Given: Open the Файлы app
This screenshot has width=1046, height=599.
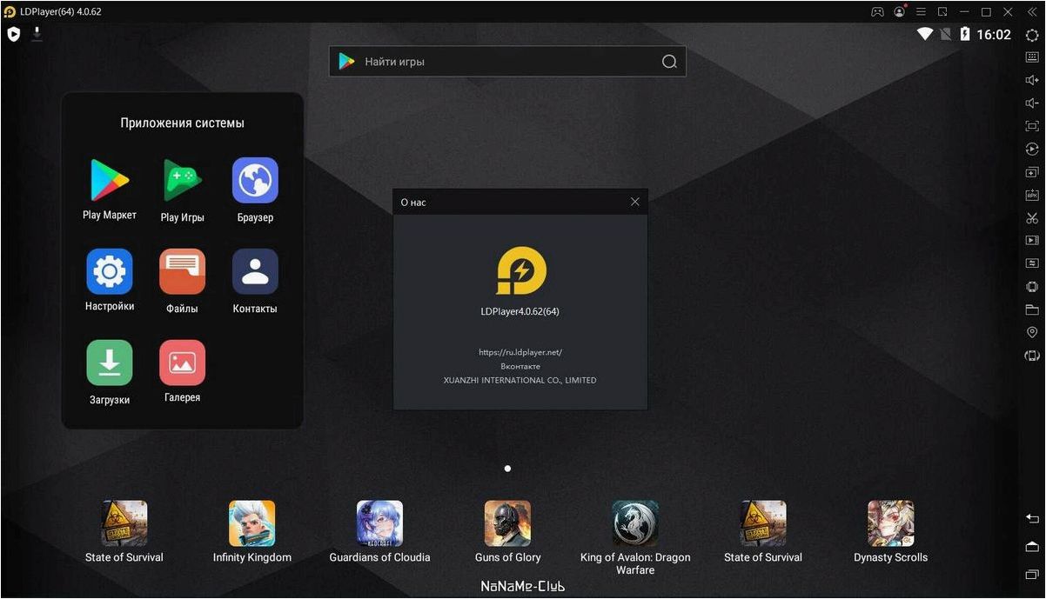Looking at the screenshot, I should tap(182, 281).
